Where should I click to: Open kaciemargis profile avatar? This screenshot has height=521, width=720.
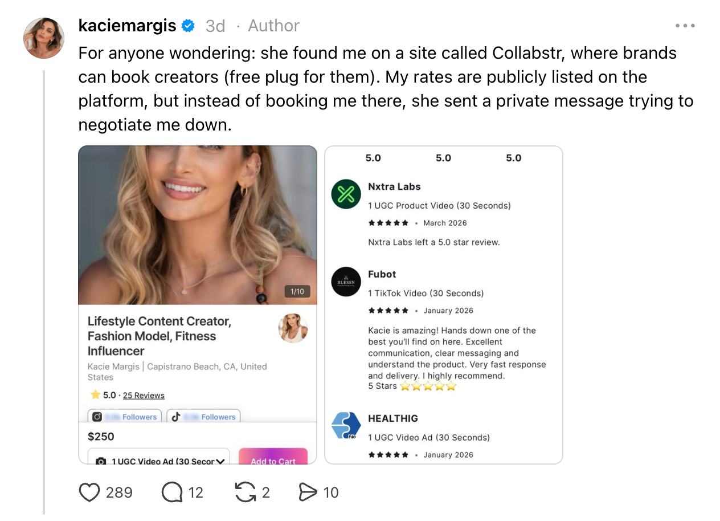[44, 38]
